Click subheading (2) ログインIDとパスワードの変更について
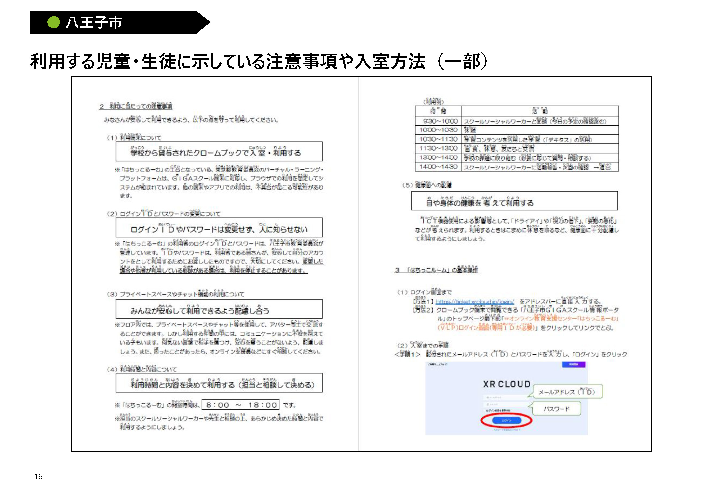The width and height of the screenshot is (705, 488). coord(164,213)
